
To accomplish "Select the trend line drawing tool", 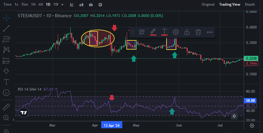I will pos(6,29).
